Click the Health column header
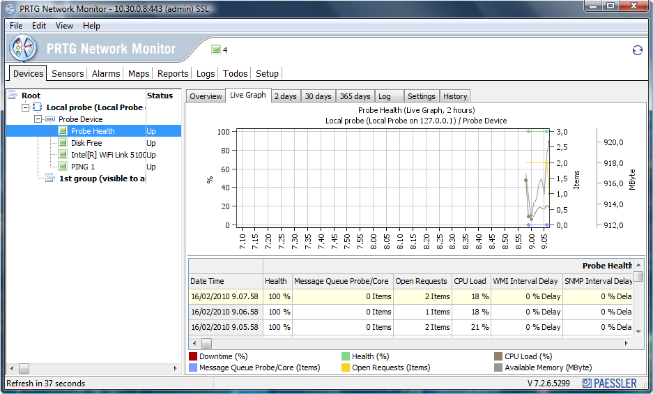 pyautogui.click(x=278, y=281)
